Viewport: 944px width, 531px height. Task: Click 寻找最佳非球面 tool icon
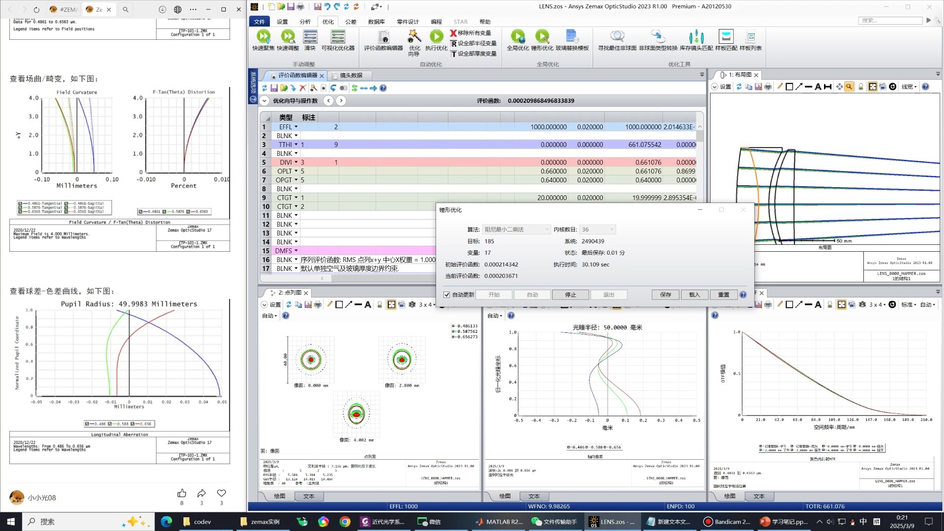[617, 37]
